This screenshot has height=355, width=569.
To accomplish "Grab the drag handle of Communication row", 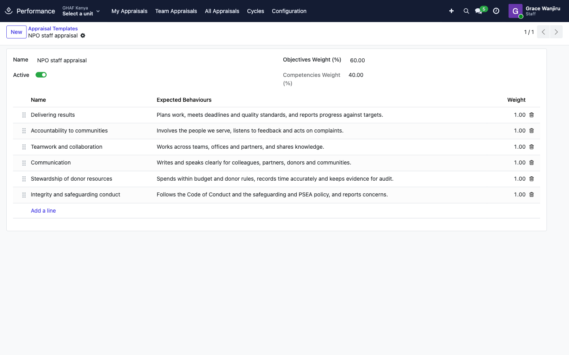I will 24,163.
